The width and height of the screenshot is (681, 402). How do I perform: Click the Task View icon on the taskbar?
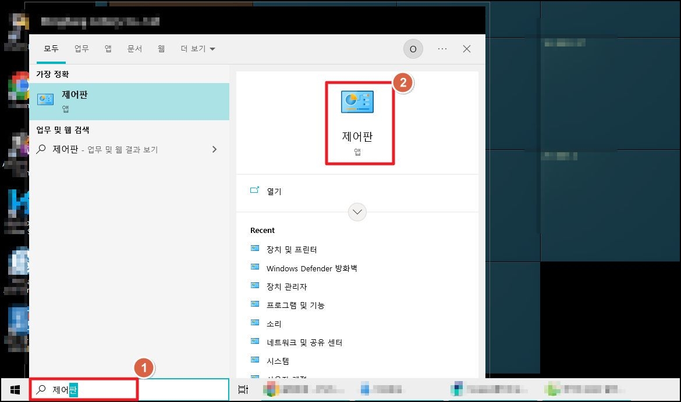(x=242, y=389)
